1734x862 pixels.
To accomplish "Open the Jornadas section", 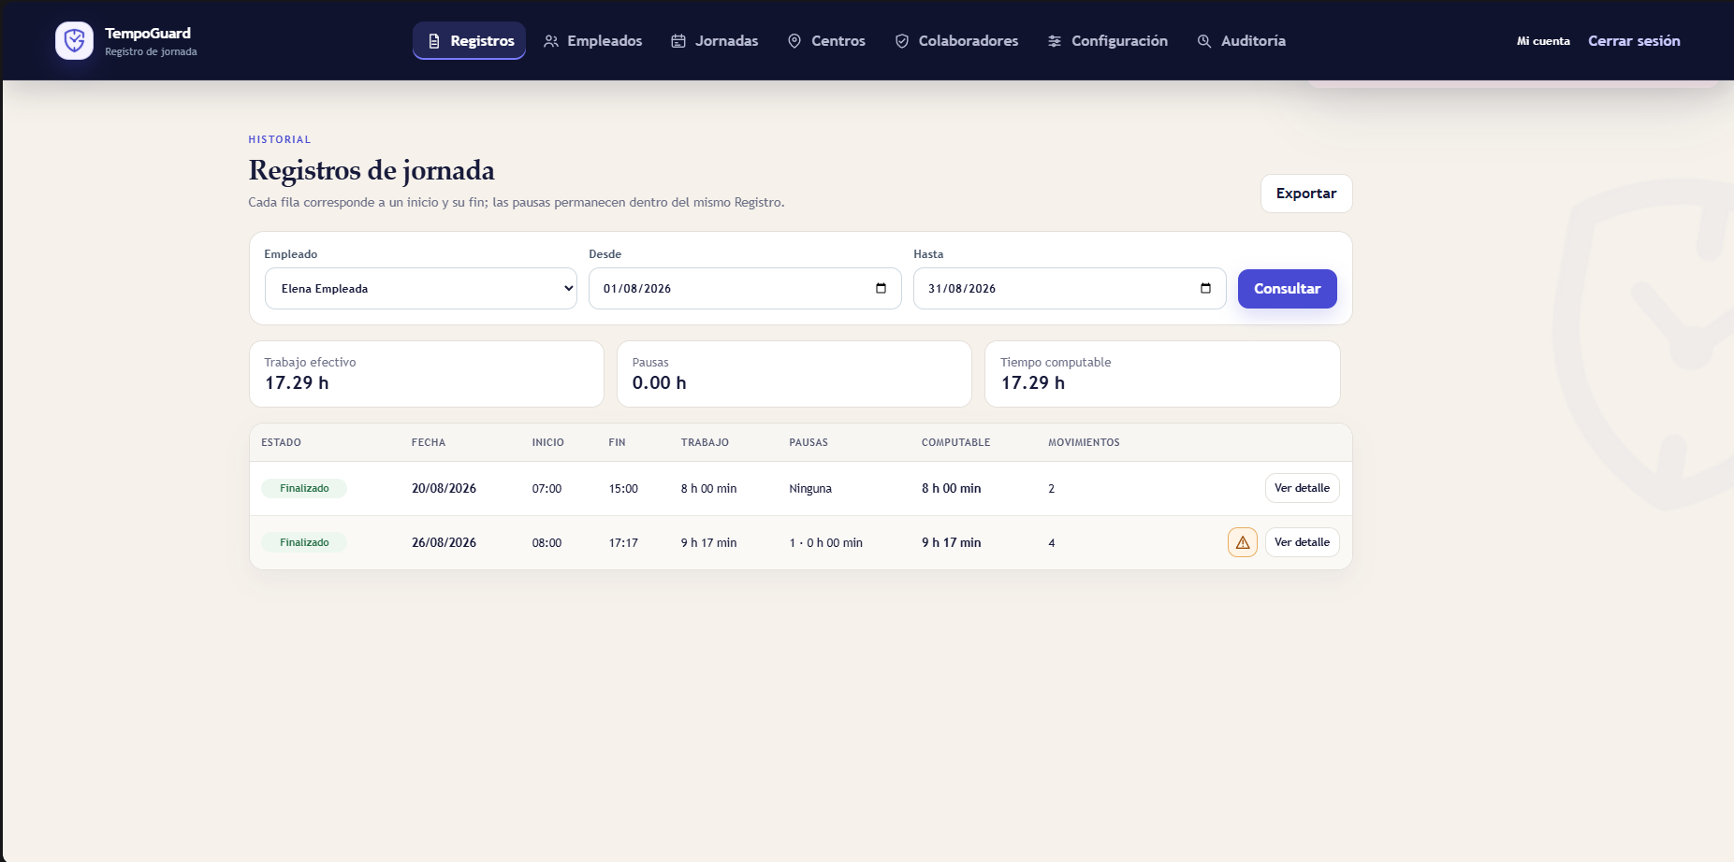I will tap(715, 41).
